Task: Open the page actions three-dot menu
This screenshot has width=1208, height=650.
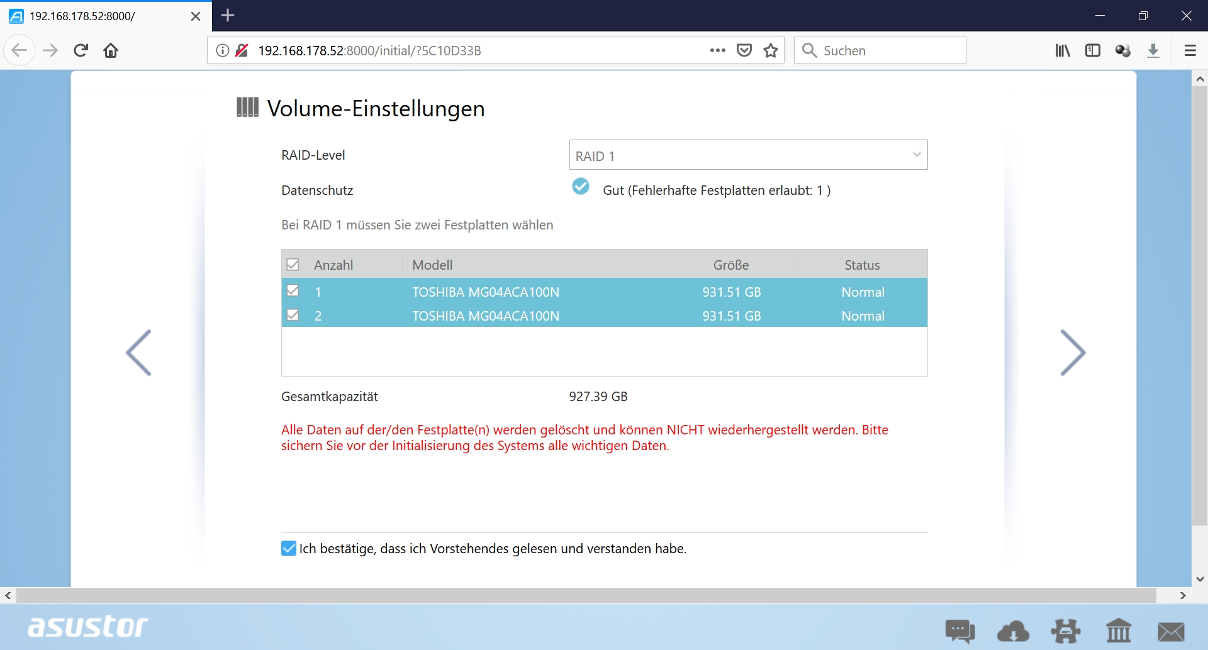Action: point(717,50)
